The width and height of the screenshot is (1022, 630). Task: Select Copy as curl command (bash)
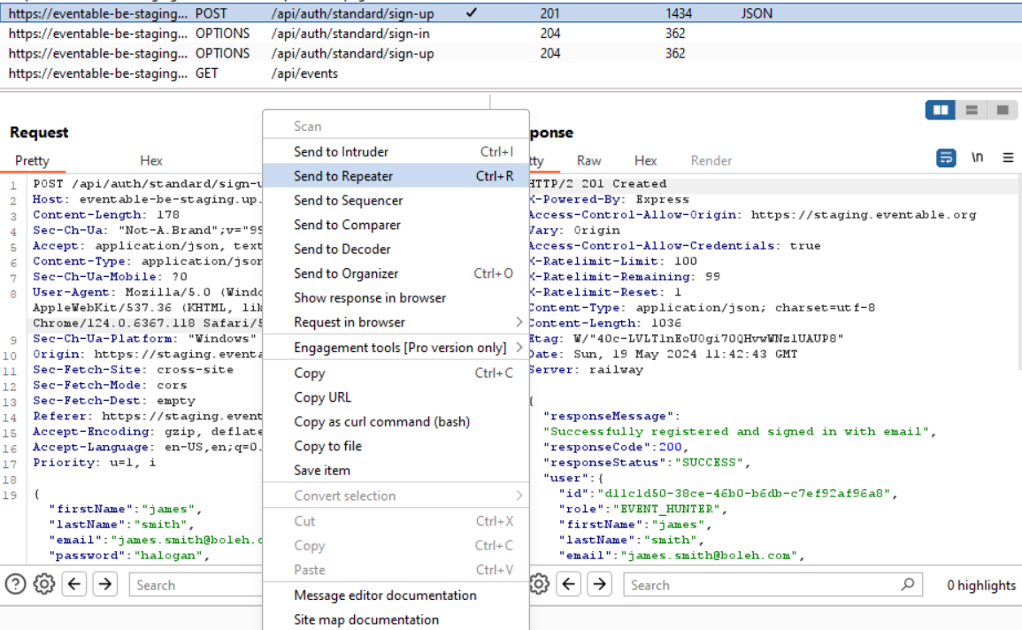tap(396, 421)
